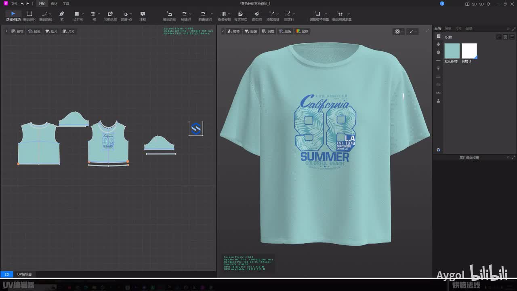The height and width of the screenshot is (291, 517).
Task: Click the blue notification badge
Action: click(x=442, y=4)
